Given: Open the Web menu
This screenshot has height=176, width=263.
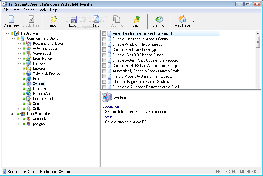Looking at the screenshot, I should pos(42,10).
